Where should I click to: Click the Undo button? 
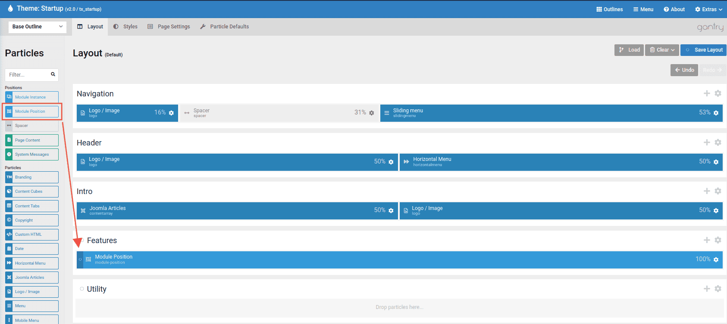(684, 70)
